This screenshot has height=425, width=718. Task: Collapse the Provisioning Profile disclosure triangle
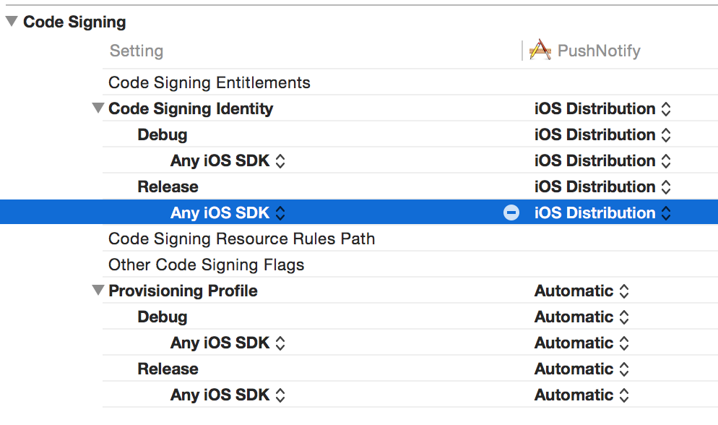point(98,291)
